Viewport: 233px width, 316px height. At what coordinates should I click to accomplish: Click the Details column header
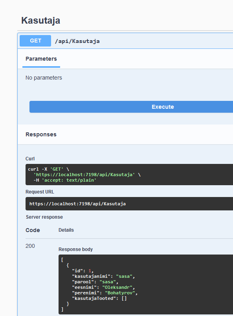pyautogui.click(x=66, y=230)
